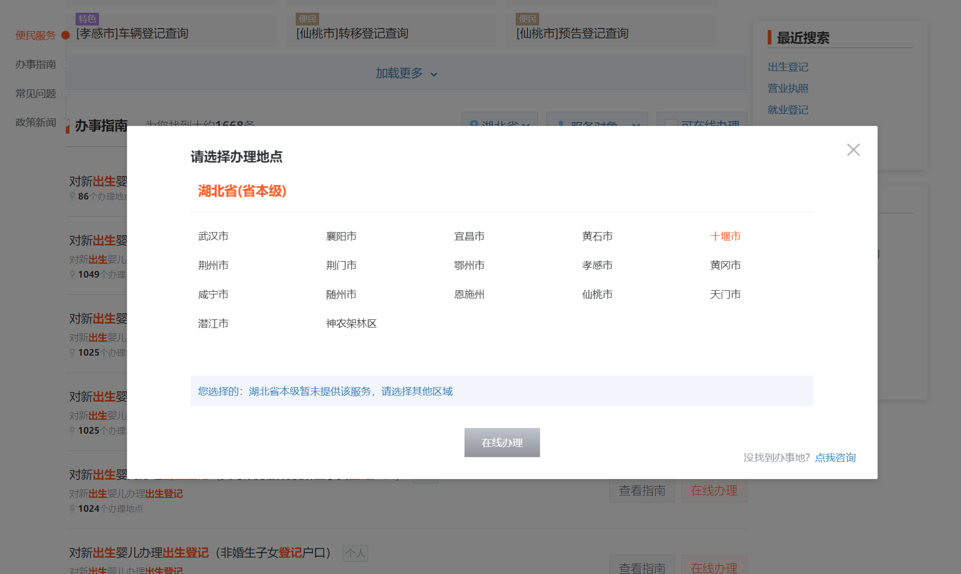The height and width of the screenshot is (574, 961).
Task: Choose 十堰市 from the city list
Action: (x=725, y=236)
